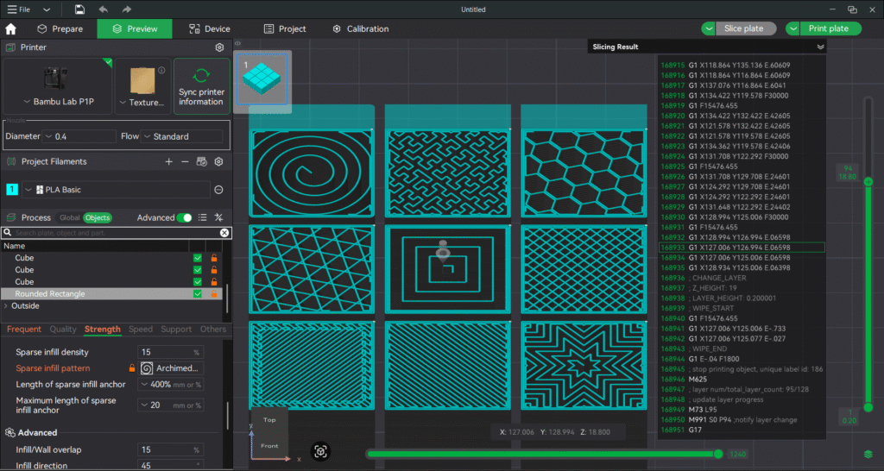Screen dimensions: 884x471
Task: Go to the Home screen icon
Action: 10,29
